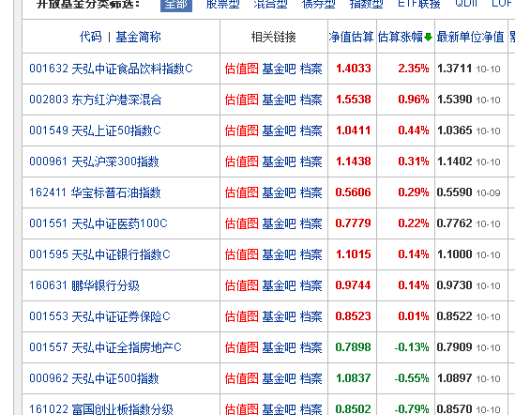This screenshot has width=515, height=415.
Task: Switch to 指数型 fund category
Action: [x=367, y=4]
